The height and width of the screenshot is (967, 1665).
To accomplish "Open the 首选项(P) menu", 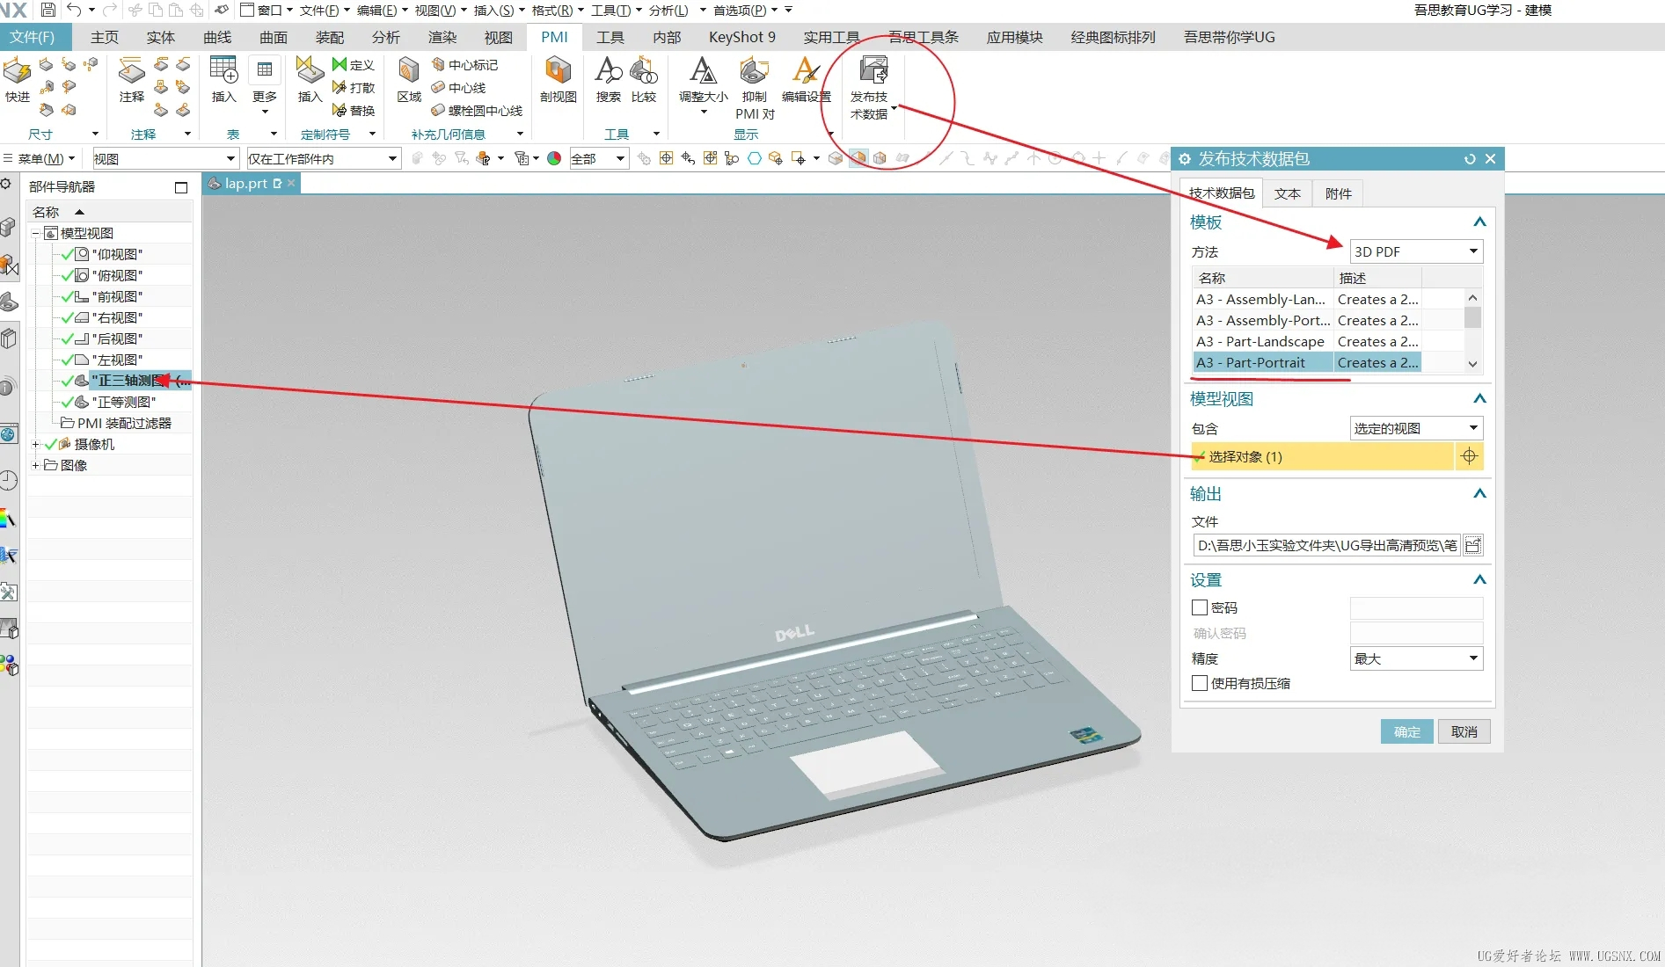I will pyautogui.click(x=744, y=10).
